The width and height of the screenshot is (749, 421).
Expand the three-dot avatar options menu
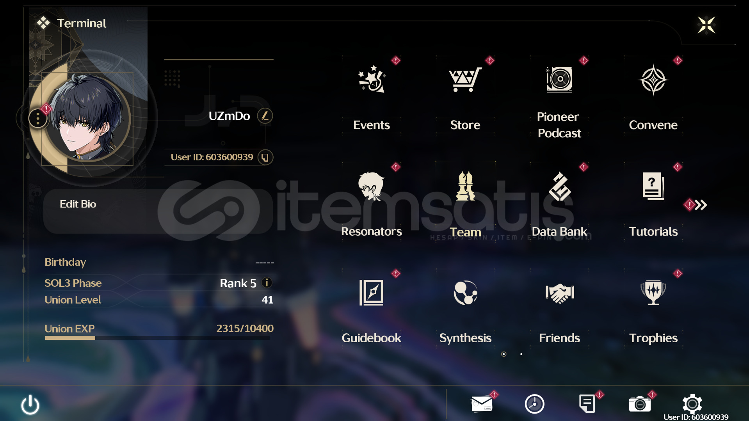click(x=38, y=118)
